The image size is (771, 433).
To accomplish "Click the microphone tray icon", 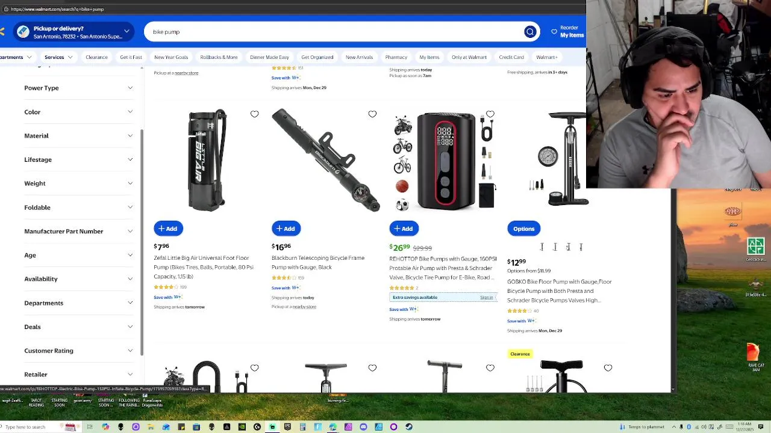I will pos(681,427).
